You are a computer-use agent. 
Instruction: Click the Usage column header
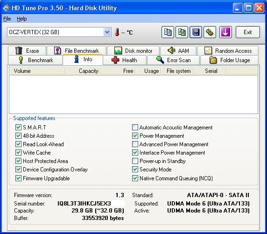(148, 71)
